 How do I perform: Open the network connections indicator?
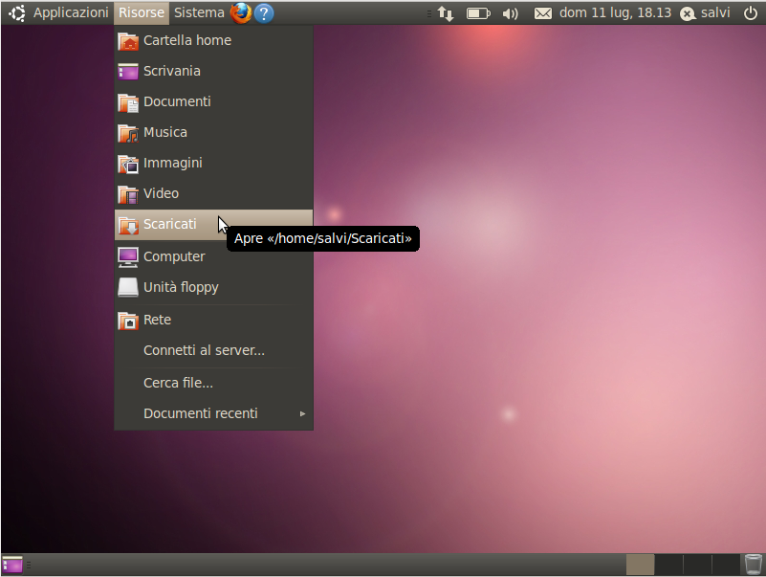[445, 13]
